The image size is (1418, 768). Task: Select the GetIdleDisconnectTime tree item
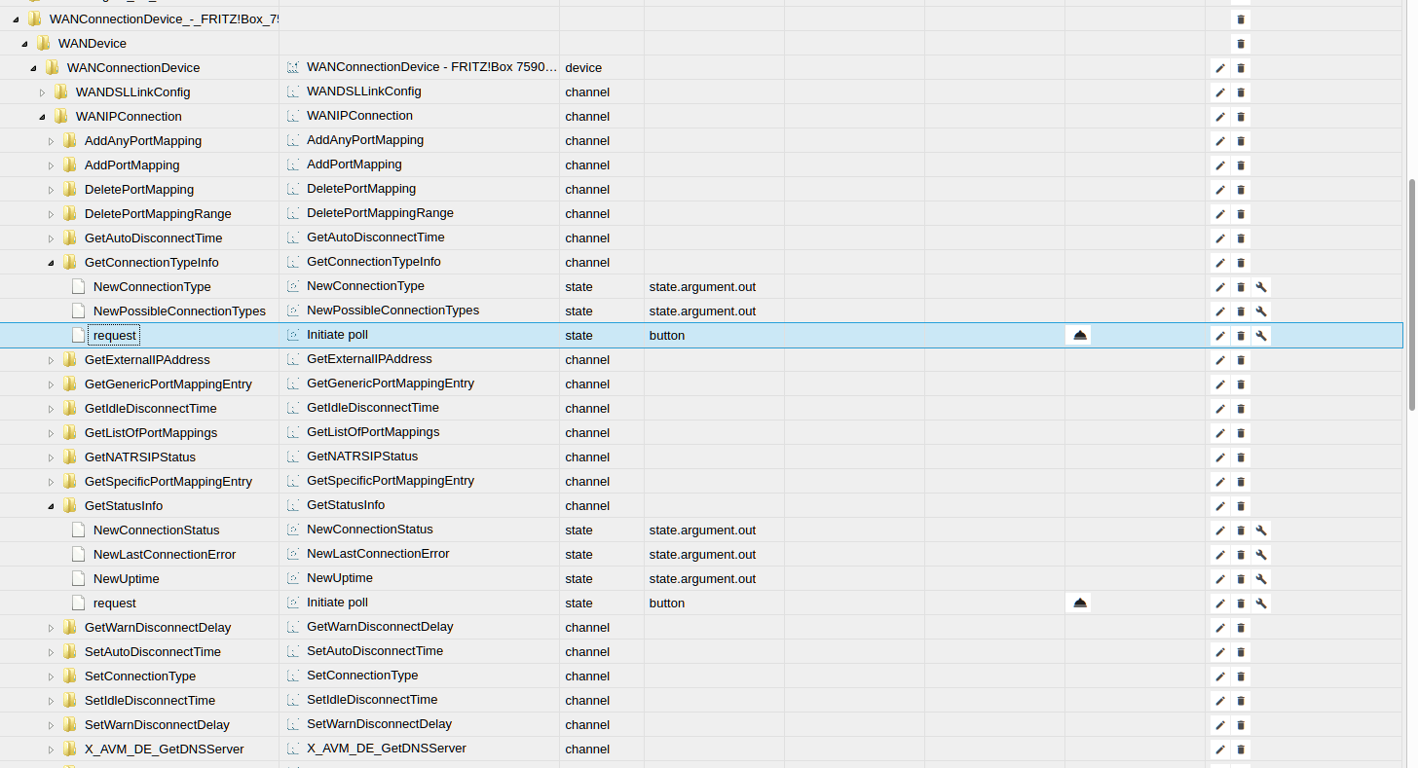coord(150,409)
